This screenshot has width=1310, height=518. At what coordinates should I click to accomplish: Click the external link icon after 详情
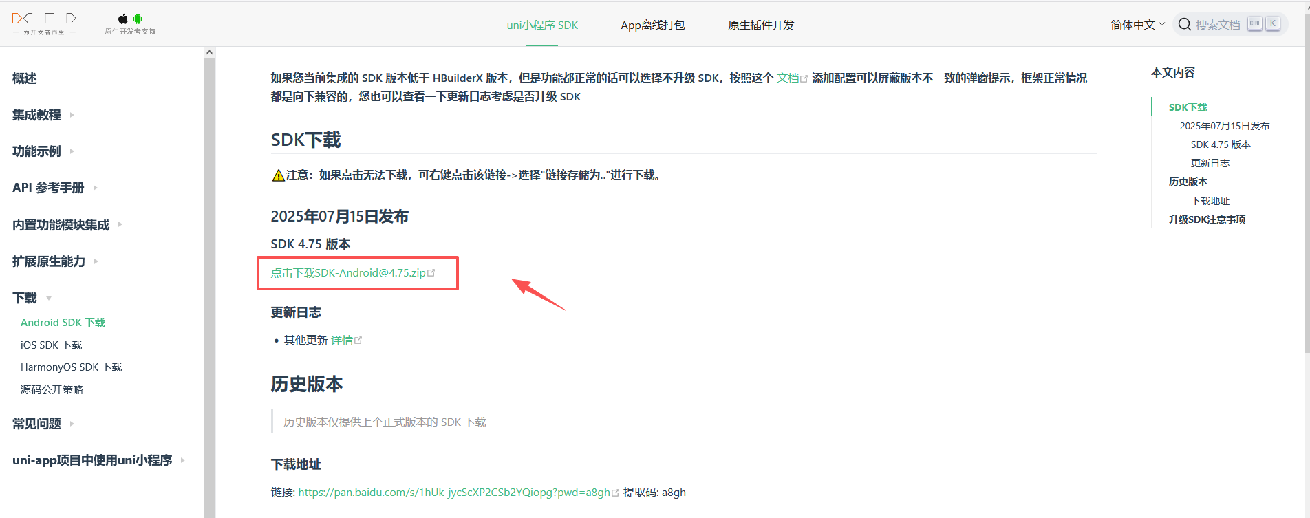358,341
